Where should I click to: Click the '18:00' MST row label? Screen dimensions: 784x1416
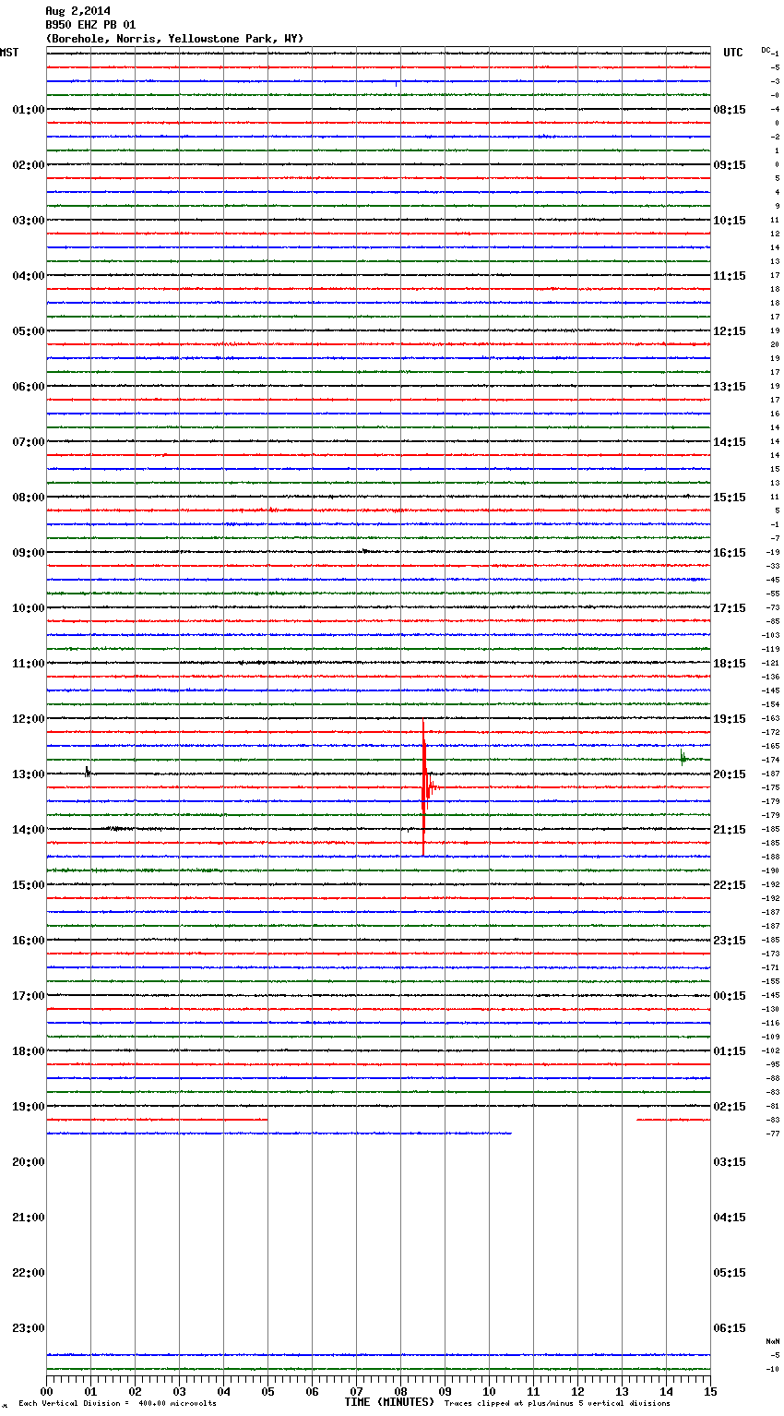coord(29,1051)
